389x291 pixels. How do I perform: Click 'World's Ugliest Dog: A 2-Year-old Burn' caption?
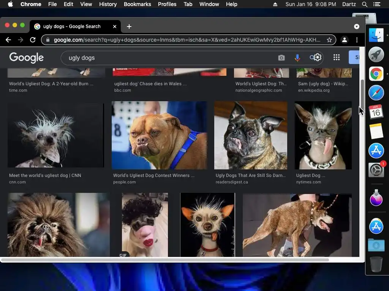tap(51, 84)
